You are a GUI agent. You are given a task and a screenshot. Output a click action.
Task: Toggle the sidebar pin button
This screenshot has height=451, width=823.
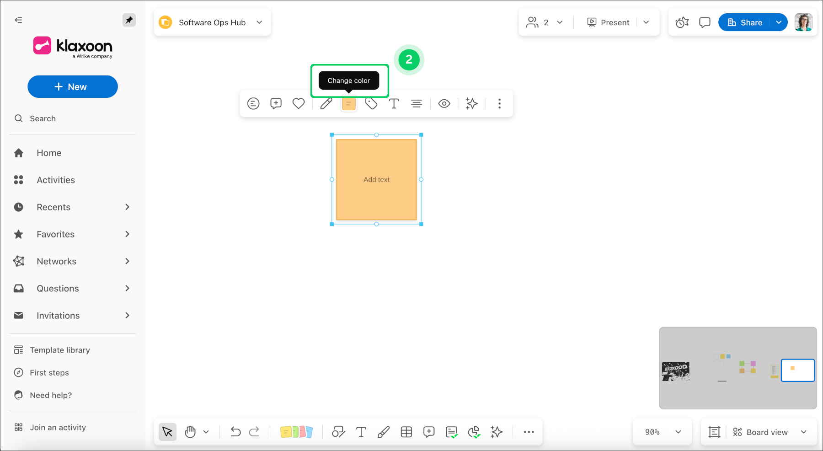pos(129,20)
